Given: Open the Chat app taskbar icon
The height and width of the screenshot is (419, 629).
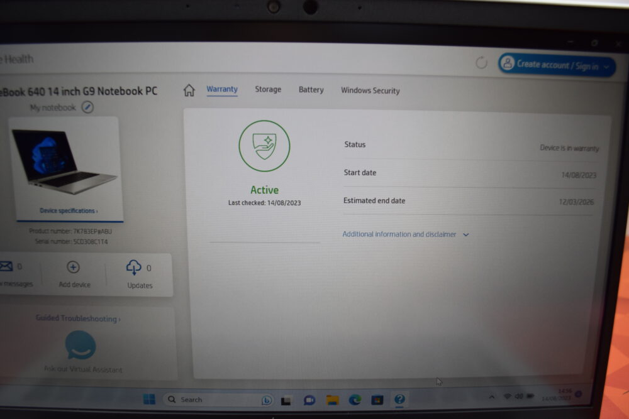Looking at the screenshot, I should (x=309, y=400).
